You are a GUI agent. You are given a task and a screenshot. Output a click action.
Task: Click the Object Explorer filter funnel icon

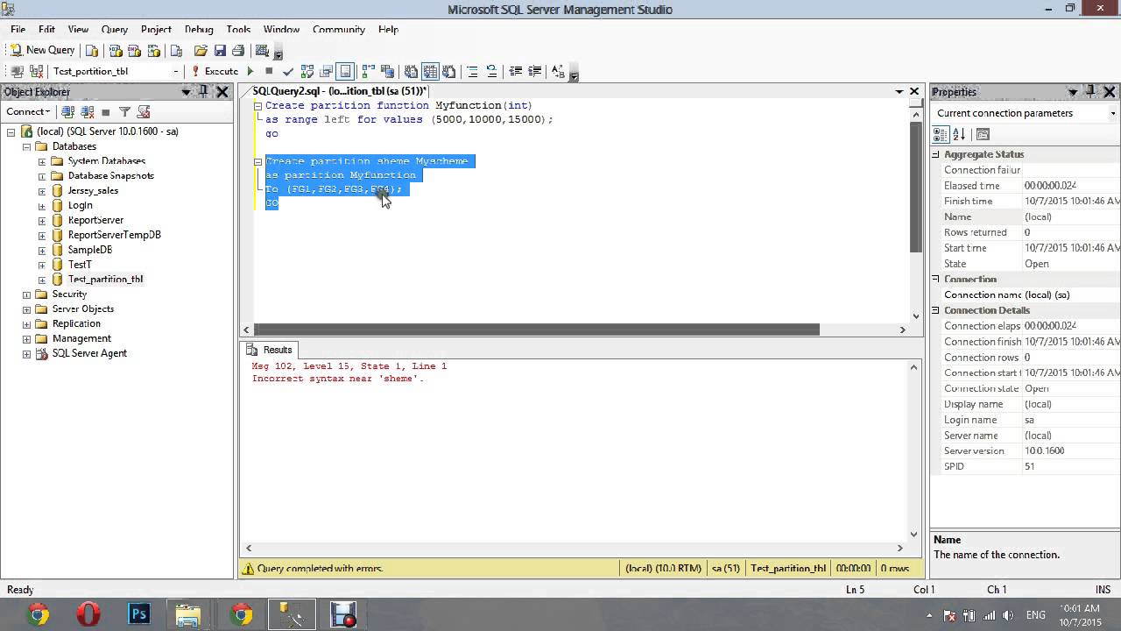pyautogui.click(x=124, y=111)
